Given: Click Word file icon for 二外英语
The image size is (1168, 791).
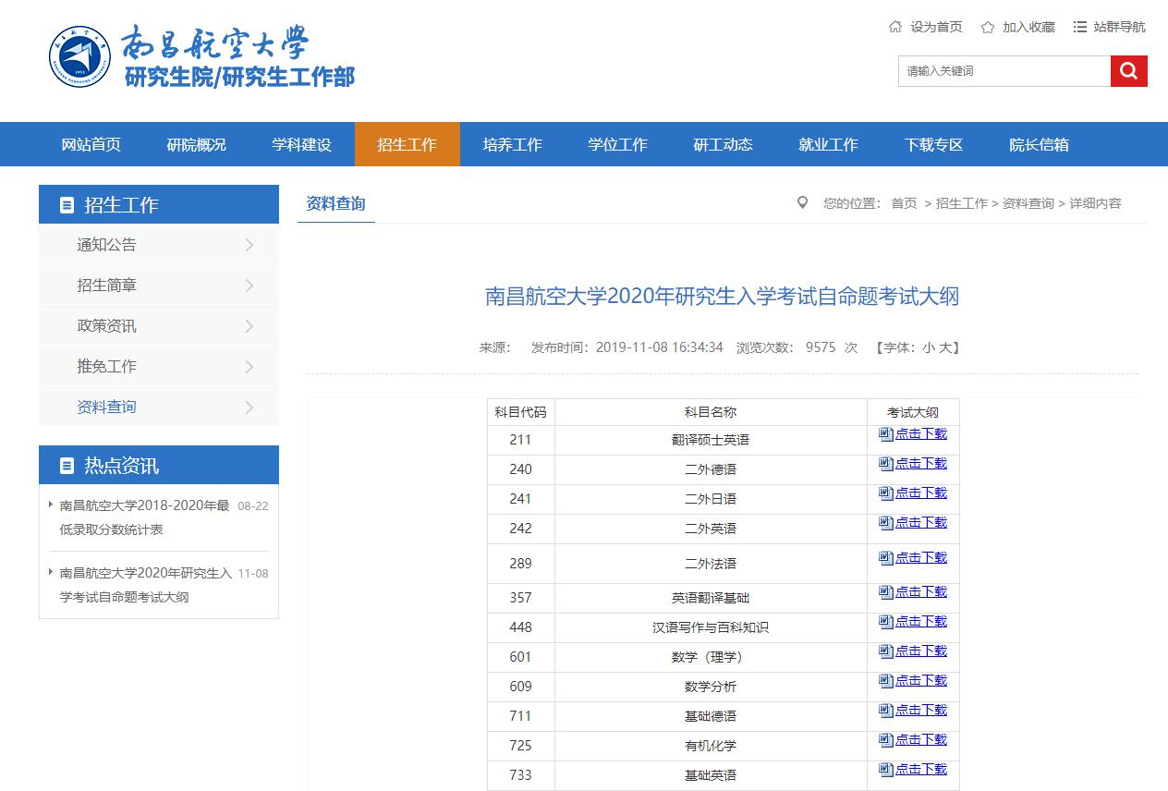Looking at the screenshot, I should click(886, 523).
